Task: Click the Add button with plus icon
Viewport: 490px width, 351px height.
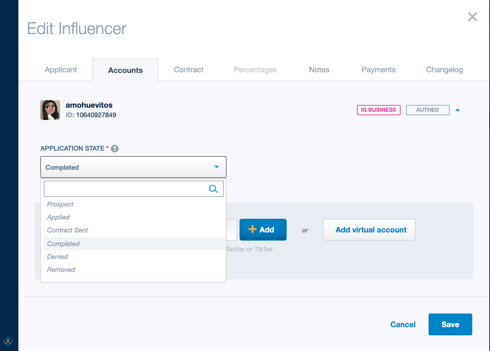Action: click(x=263, y=230)
